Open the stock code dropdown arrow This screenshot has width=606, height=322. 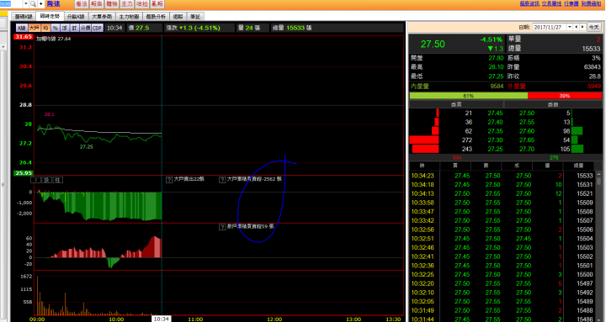(x=26, y=4)
